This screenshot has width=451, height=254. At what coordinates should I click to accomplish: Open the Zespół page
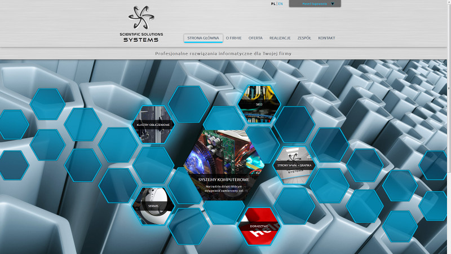pos(304,38)
